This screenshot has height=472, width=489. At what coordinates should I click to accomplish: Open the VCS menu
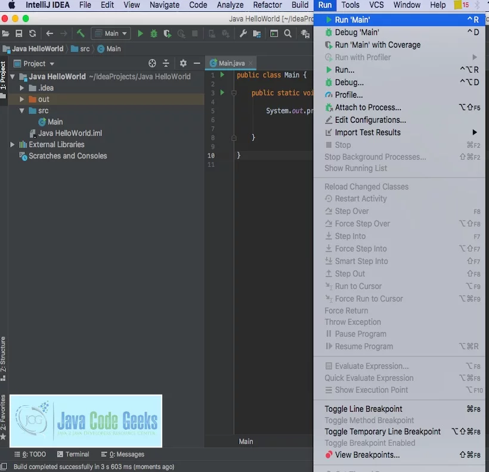point(376,5)
